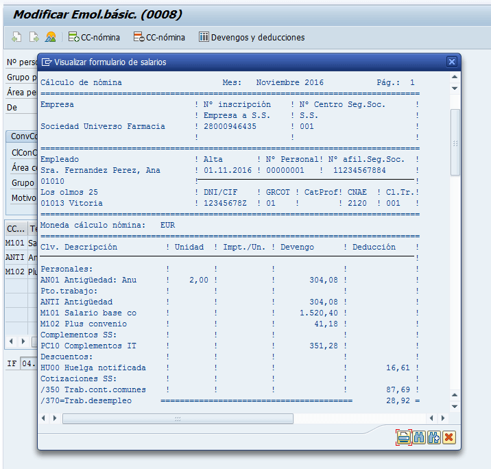Click Find next (binoculars plus) icon
Viewport: 491px width, 469px height.
click(x=434, y=437)
